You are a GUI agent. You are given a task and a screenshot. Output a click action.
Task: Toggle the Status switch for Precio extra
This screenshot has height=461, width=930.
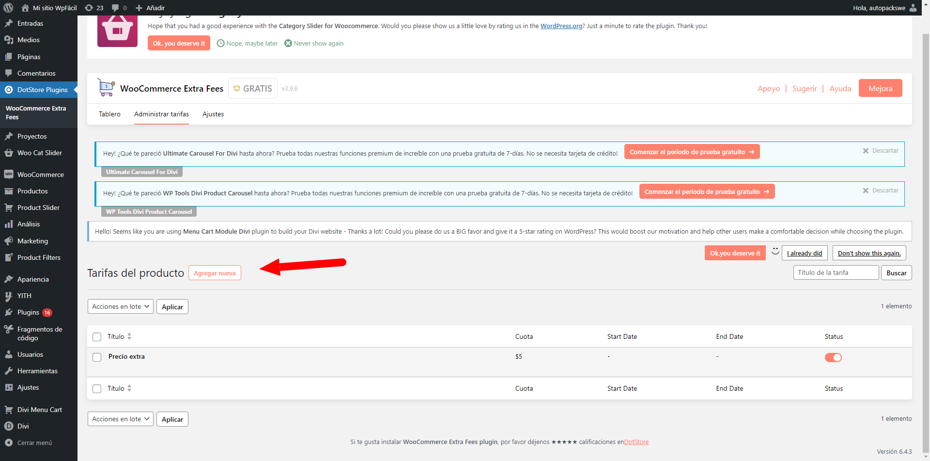coord(833,357)
